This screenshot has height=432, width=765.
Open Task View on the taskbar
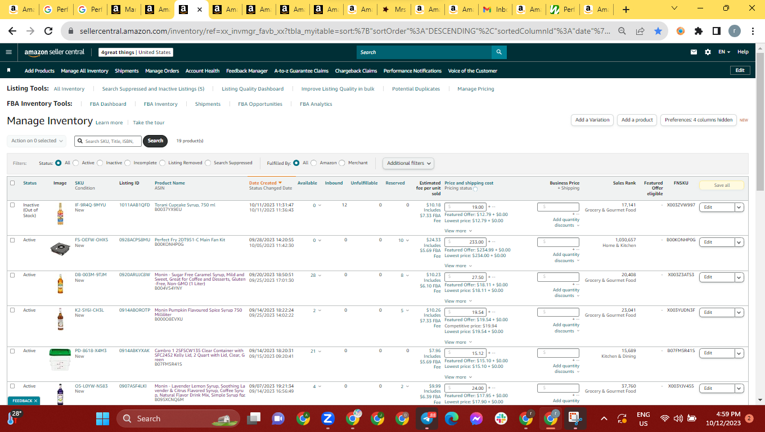(254, 418)
